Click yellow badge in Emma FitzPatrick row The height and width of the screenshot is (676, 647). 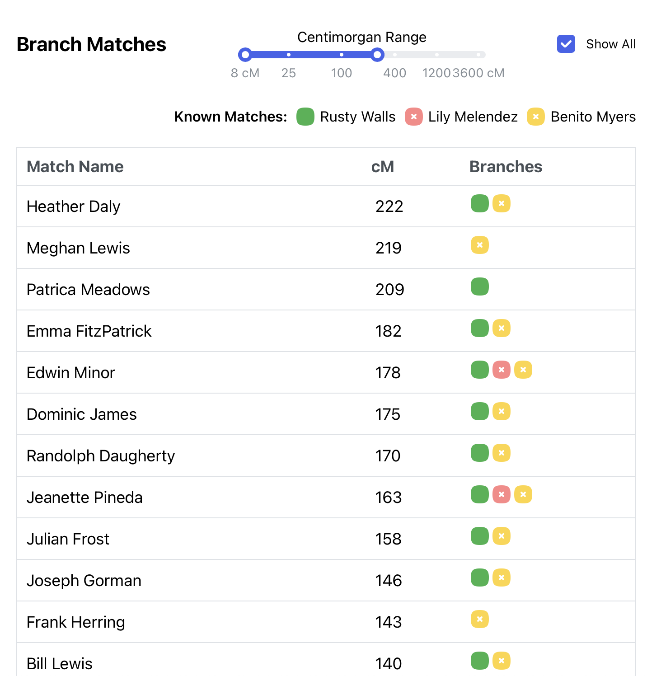point(502,328)
